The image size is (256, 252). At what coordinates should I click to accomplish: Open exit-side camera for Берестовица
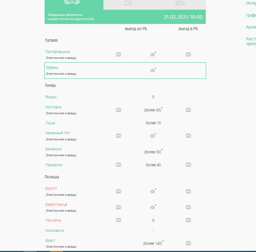[118, 207]
